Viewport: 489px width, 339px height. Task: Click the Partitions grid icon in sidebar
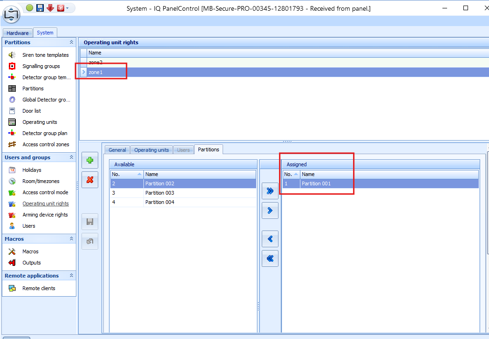coord(12,88)
